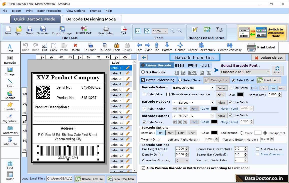Select Label 5 in the label list
289x183 pixels.
[x=116, y=90]
